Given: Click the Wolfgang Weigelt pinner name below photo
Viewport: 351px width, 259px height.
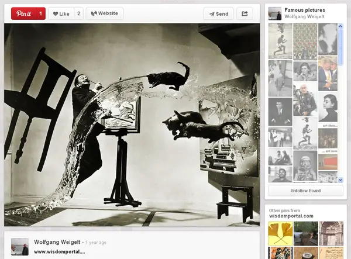Looking at the screenshot, I should click(x=57, y=242).
